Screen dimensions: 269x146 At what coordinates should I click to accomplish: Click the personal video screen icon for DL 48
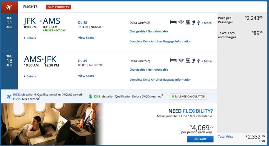pyautogui.click(x=188, y=22)
